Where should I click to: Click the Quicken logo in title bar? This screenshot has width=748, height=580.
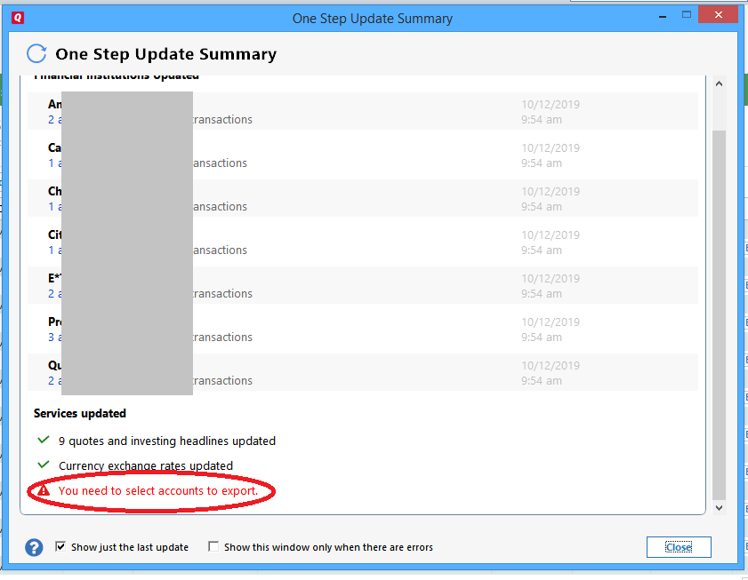pyautogui.click(x=18, y=18)
